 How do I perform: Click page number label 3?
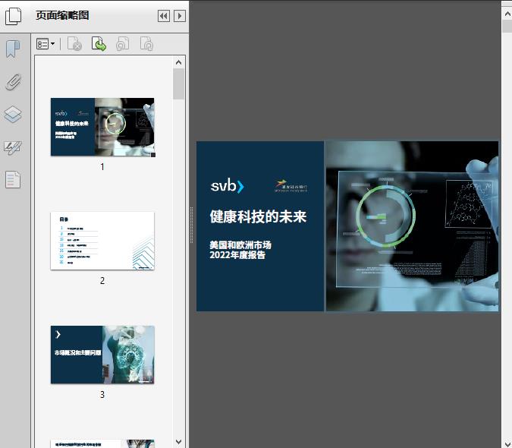click(x=102, y=395)
